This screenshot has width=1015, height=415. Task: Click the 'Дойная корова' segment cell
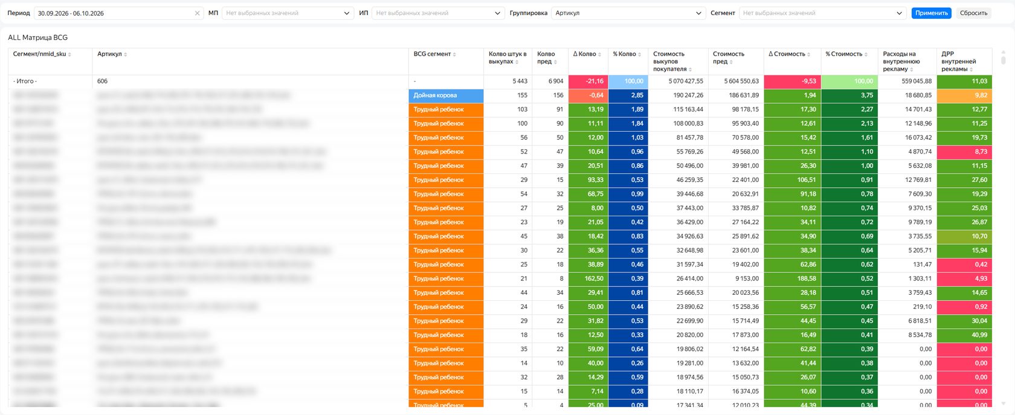tap(446, 95)
